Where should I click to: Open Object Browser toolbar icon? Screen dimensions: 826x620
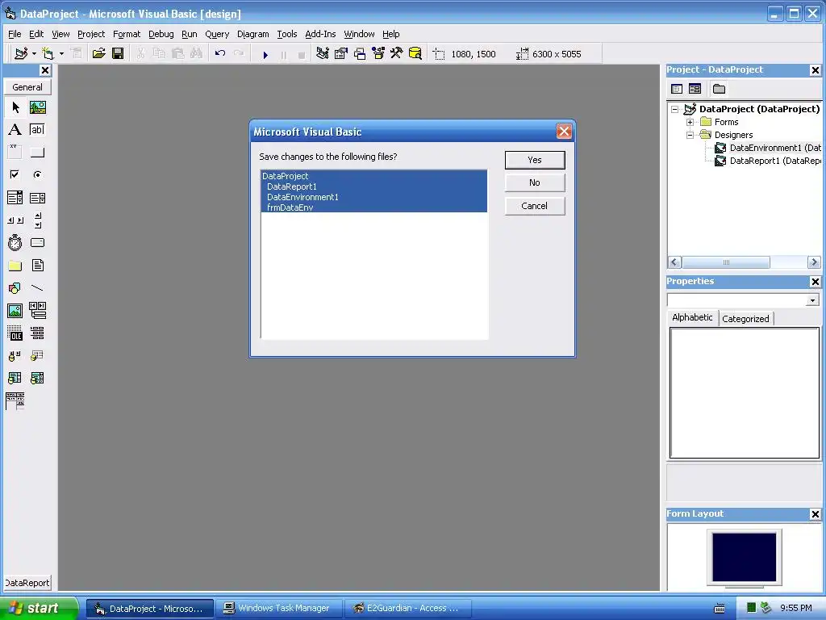point(378,54)
